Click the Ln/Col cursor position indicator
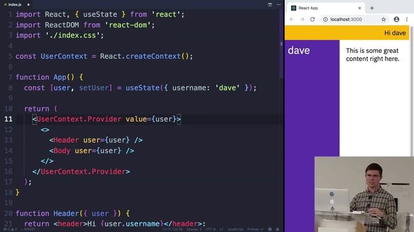The width and height of the screenshot is (414, 232). coord(173,229)
